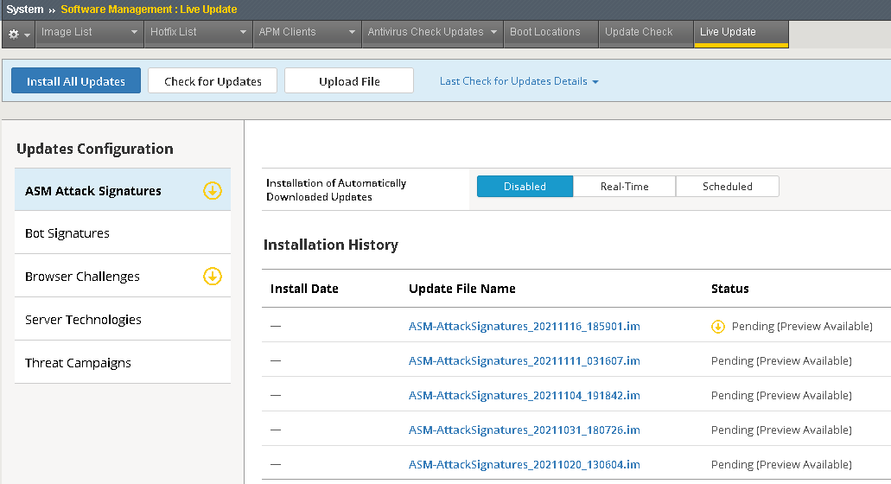The image size is (891, 484).
Task: Click the gear settings icon in tab bar
Action: point(14,34)
